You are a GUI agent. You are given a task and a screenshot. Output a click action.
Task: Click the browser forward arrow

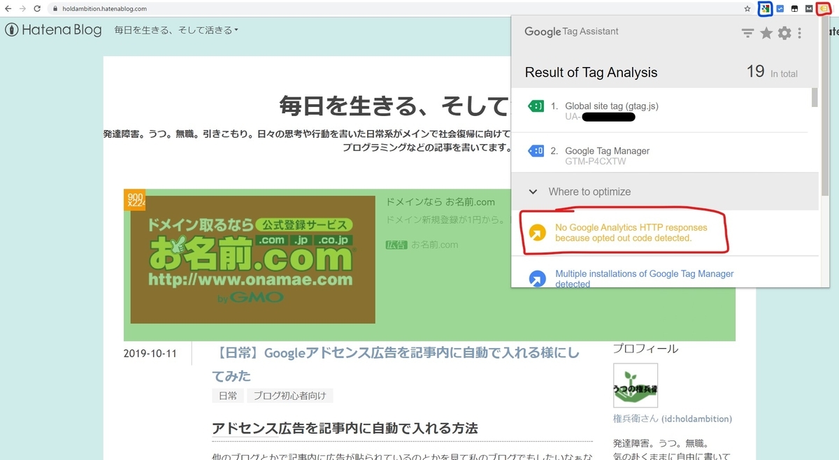tap(24, 8)
